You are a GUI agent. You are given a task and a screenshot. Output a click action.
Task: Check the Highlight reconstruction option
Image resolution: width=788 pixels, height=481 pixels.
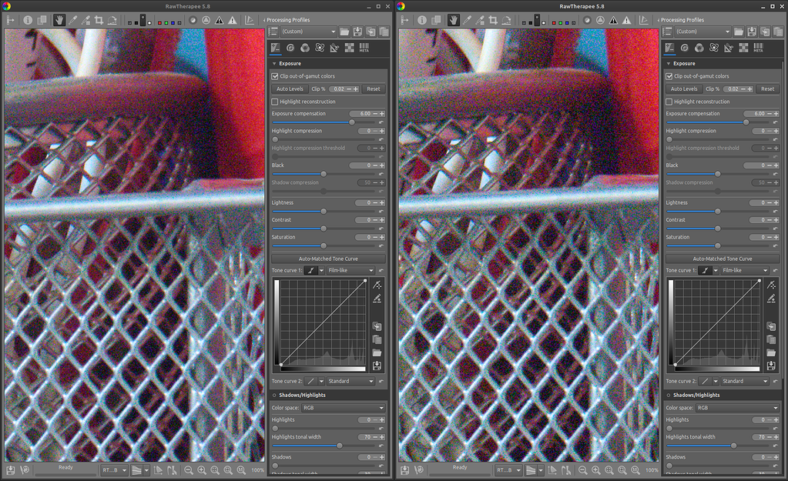click(275, 102)
